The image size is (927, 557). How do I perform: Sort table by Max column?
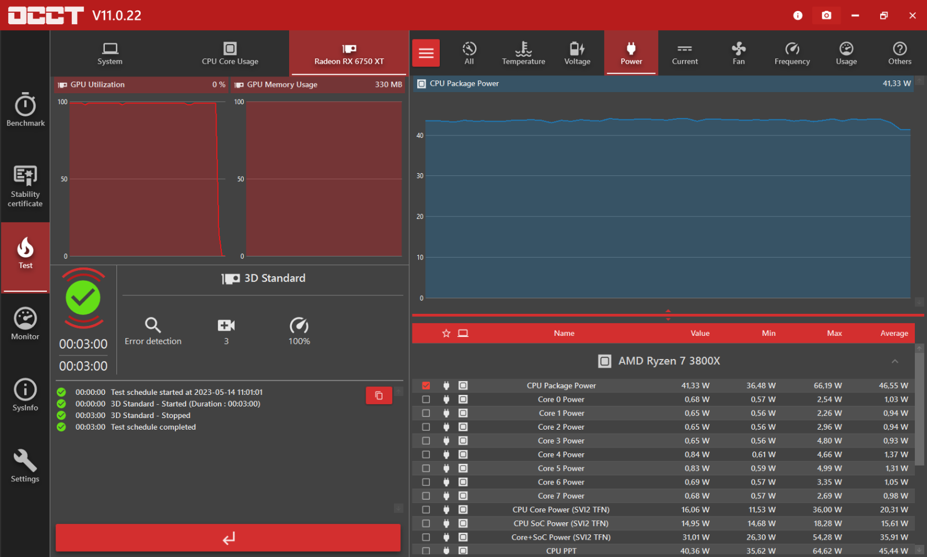tap(834, 334)
